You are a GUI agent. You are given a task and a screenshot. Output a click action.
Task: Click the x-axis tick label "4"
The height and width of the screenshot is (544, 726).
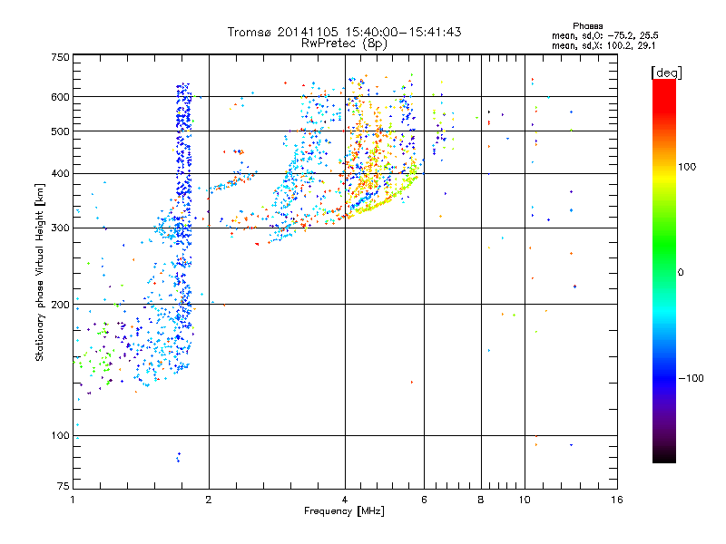tap(345, 500)
